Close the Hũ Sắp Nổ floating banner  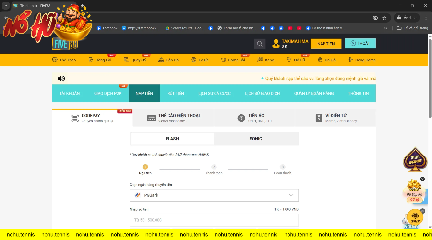coord(422,179)
